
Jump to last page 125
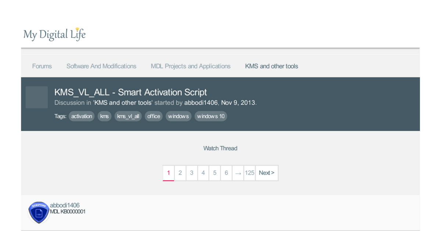250,173
